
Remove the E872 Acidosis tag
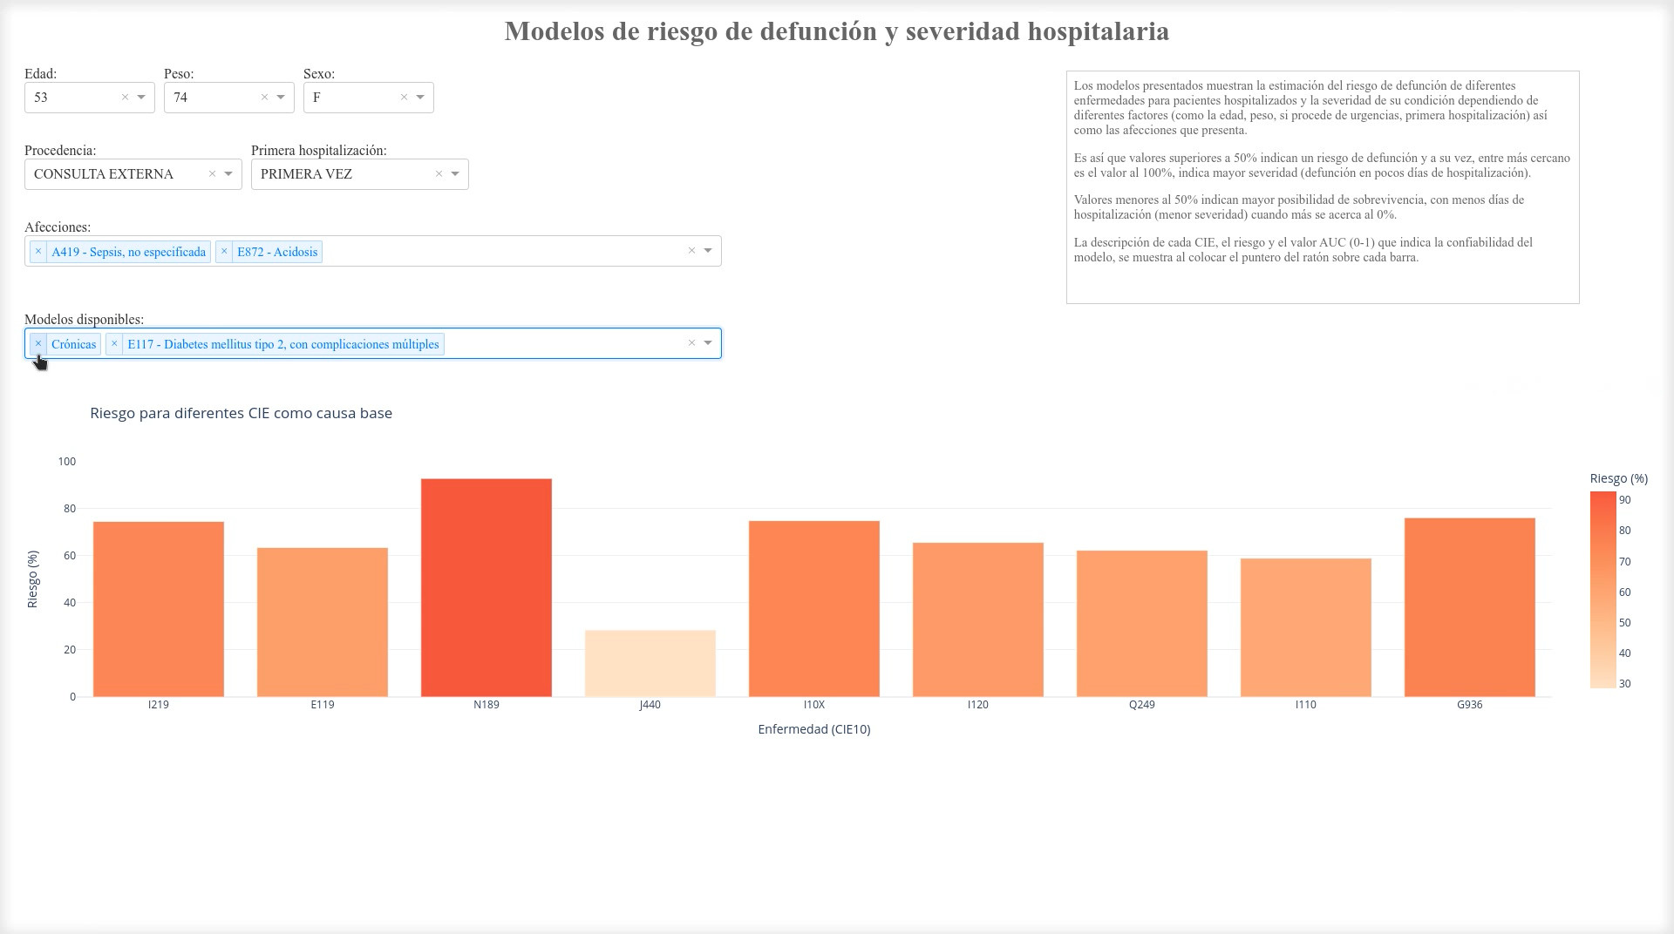point(224,252)
